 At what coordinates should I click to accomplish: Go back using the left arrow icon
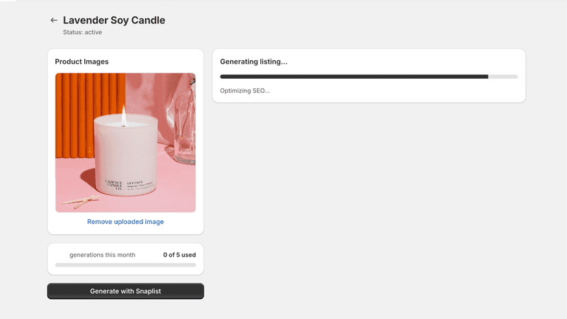[54, 21]
